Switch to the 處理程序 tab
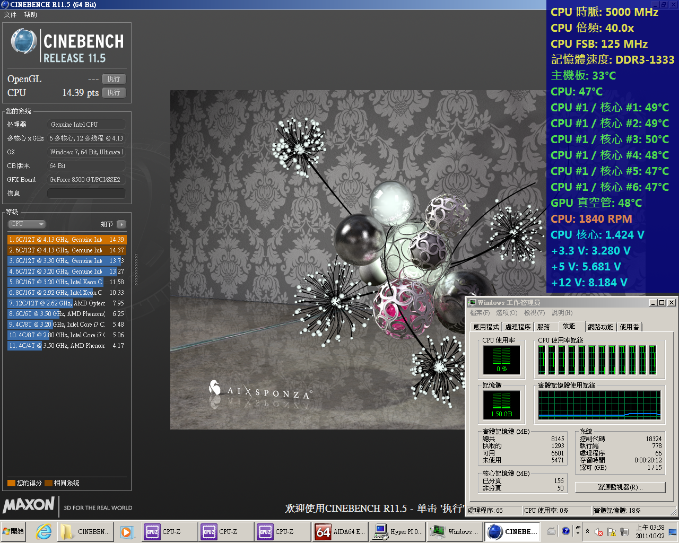The width and height of the screenshot is (679, 543). [x=518, y=327]
